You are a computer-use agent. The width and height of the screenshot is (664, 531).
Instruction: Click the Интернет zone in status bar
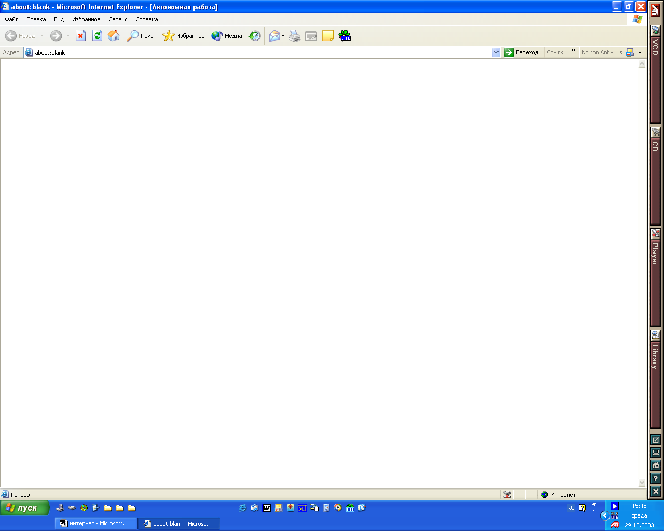[x=558, y=495]
